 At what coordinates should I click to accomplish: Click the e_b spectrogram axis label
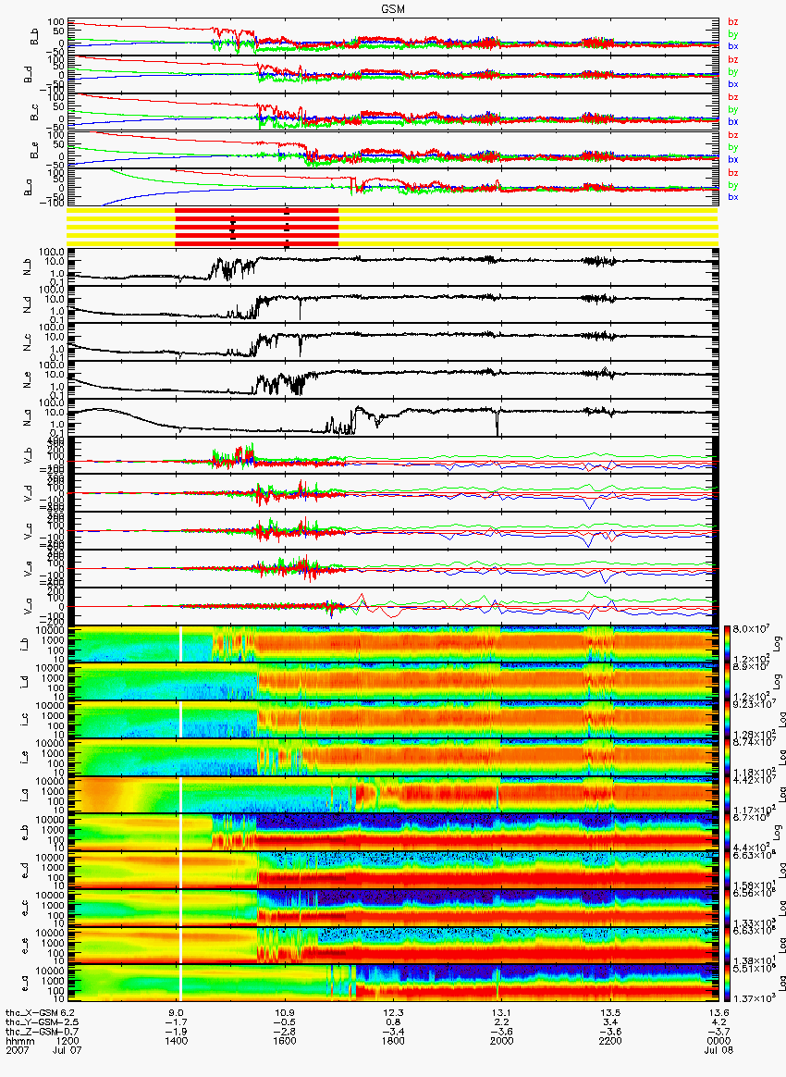[x=23, y=834]
